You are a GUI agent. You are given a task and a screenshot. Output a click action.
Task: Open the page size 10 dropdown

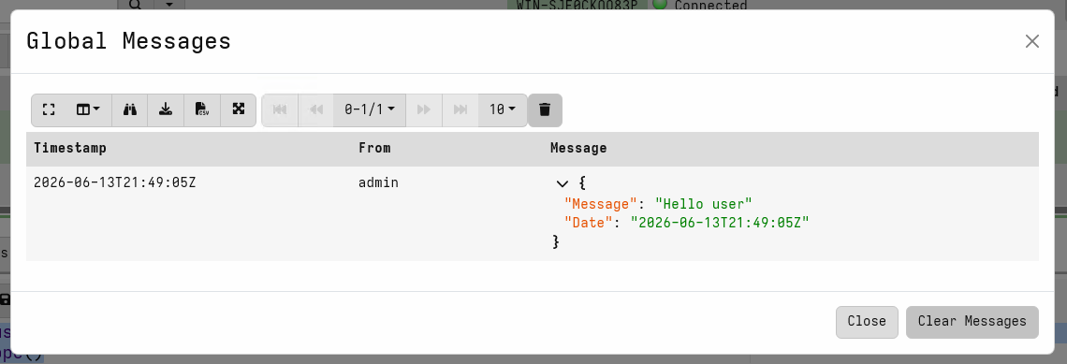point(503,109)
